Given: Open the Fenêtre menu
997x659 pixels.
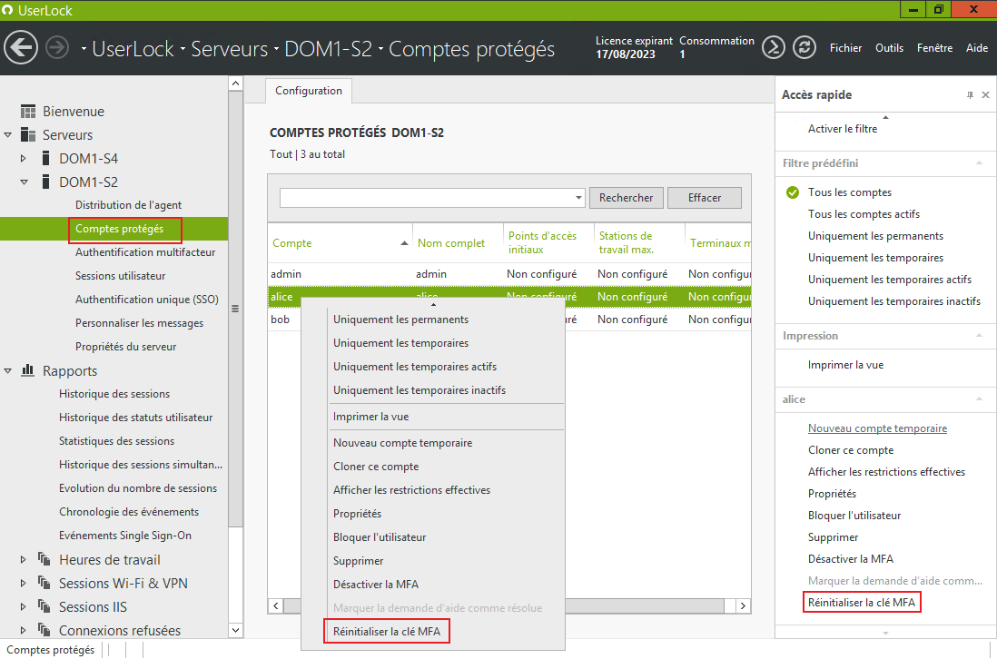Looking at the screenshot, I should click(x=934, y=48).
